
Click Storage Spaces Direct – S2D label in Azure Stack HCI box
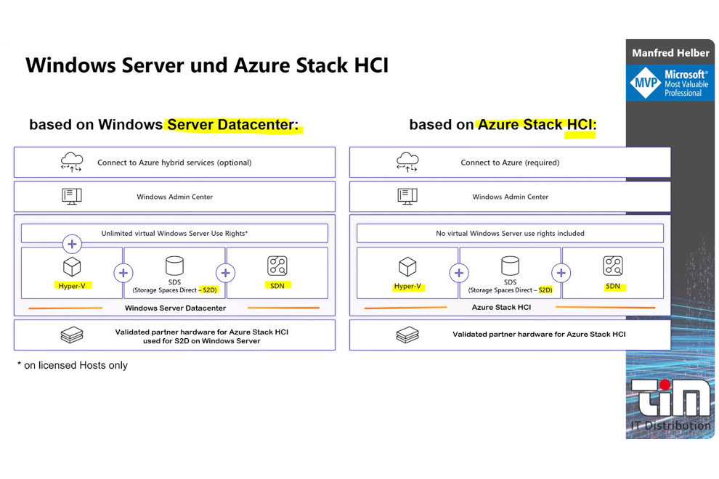tap(510, 290)
